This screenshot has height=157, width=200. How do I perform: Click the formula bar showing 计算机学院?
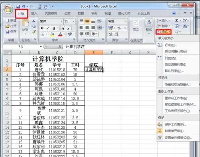click(110, 47)
